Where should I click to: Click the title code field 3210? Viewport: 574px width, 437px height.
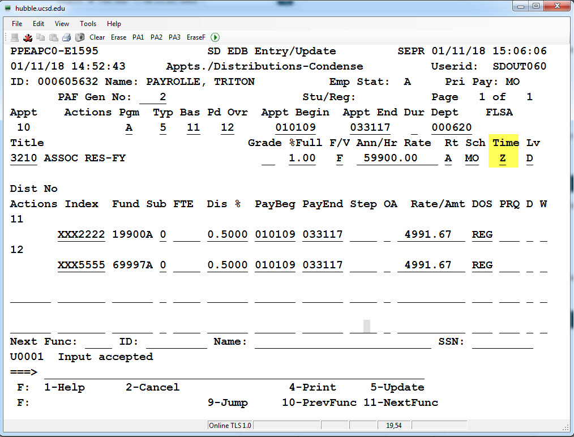point(24,158)
